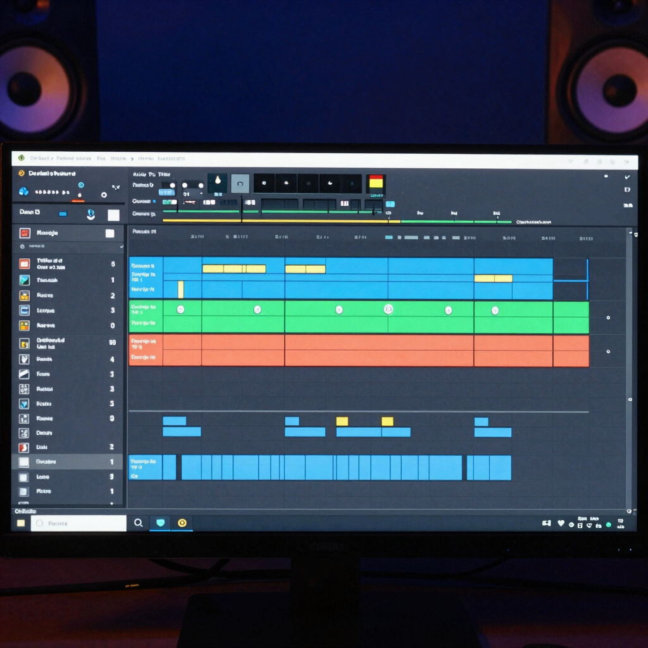Click the D-shaped icon beneath the checkmark icon
The width and height of the screenshot is (648, 648).
627,190
